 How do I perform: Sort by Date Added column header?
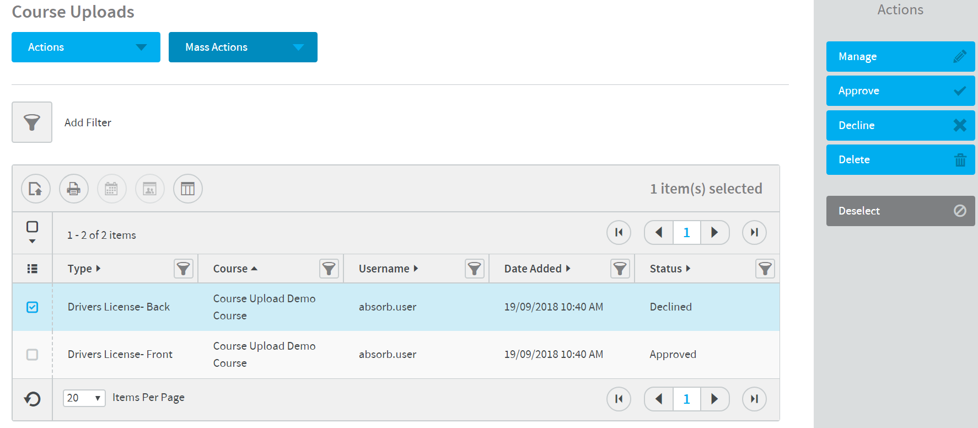[x=533, y=269]
